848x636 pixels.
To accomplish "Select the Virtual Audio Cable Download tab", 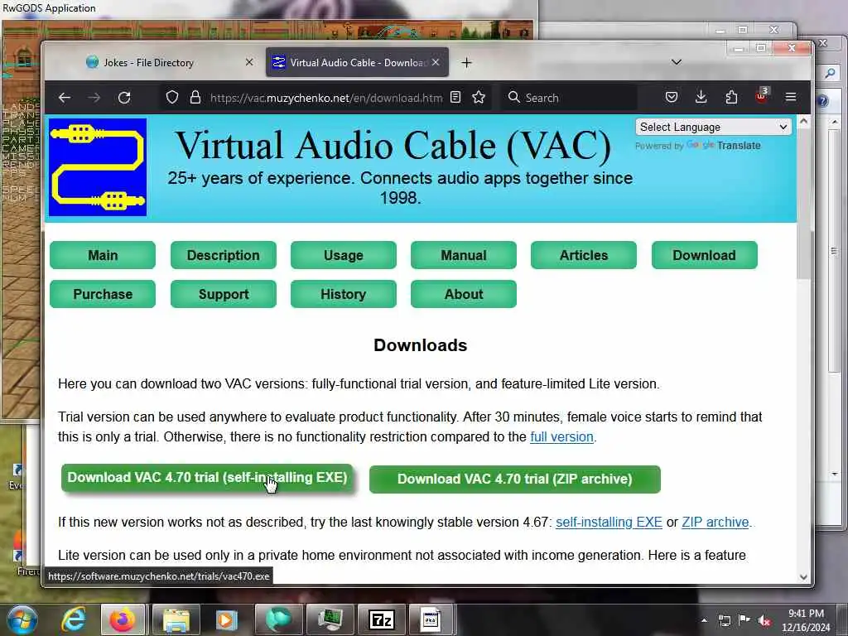I will pyautogui.click(x=357, y=63).
